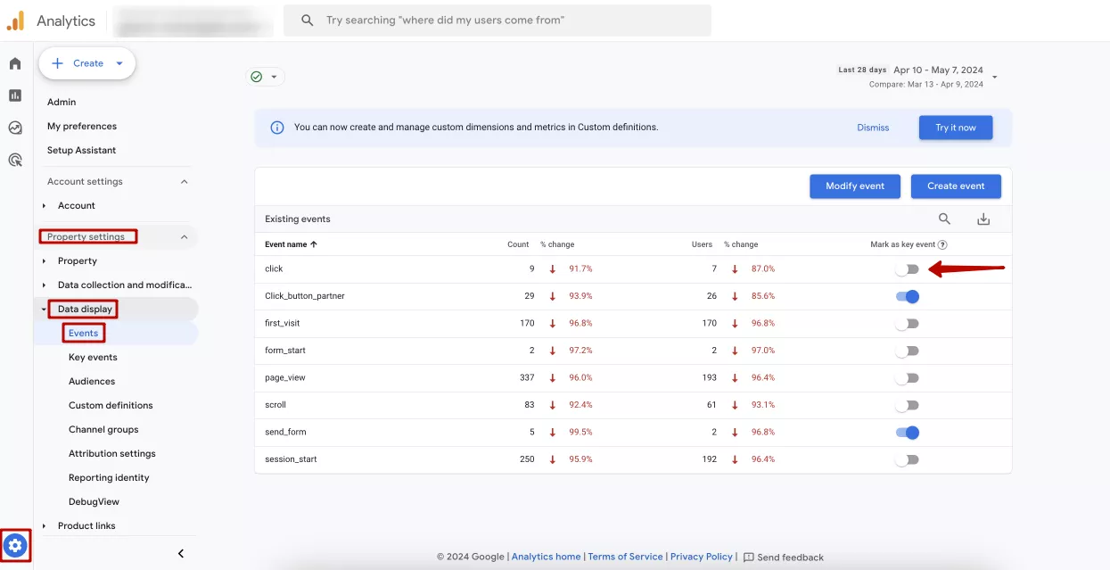Expand the Property tree item
The width and height of the screenshot is (1110, 570).
point(44,261)
